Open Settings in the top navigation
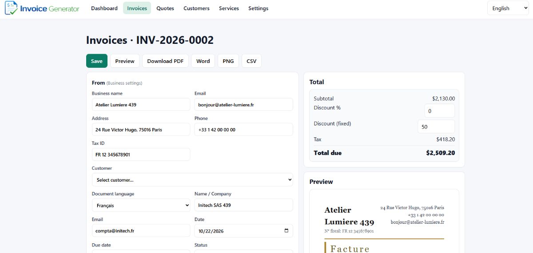 (258, 8)
